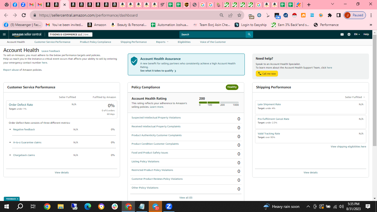
Task: Bookmark this page with the star icon
Action: pyautogui.click(x=239, y=15)
